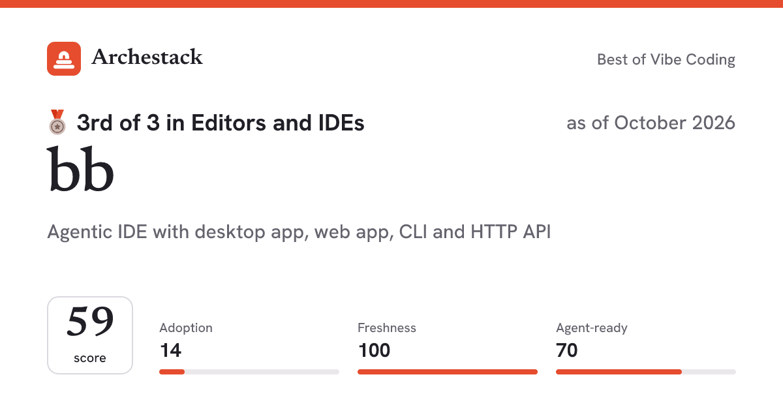This screenshot has width=783, height=411.
Task: Click the Adoption label
Action: point(186,328)
